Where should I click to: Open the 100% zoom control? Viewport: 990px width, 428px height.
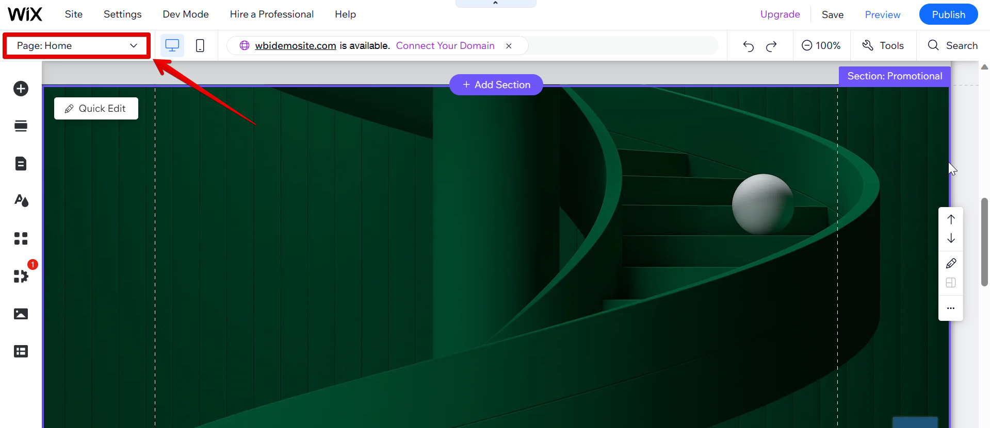click(821, 46)
